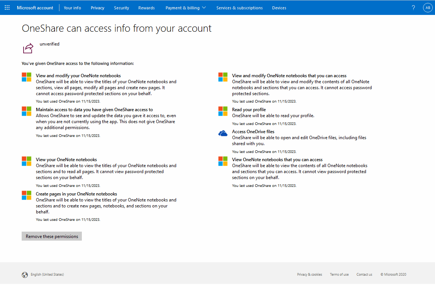Image resolution: width=435 pixels, height=285 pixels.
Task: Click 'Read your profile' title
Action: [x=249, y=110]
